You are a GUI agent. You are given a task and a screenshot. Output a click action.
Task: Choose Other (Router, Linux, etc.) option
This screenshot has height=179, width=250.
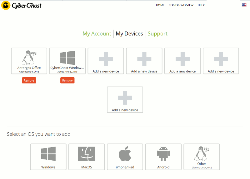tap(202, 157)
